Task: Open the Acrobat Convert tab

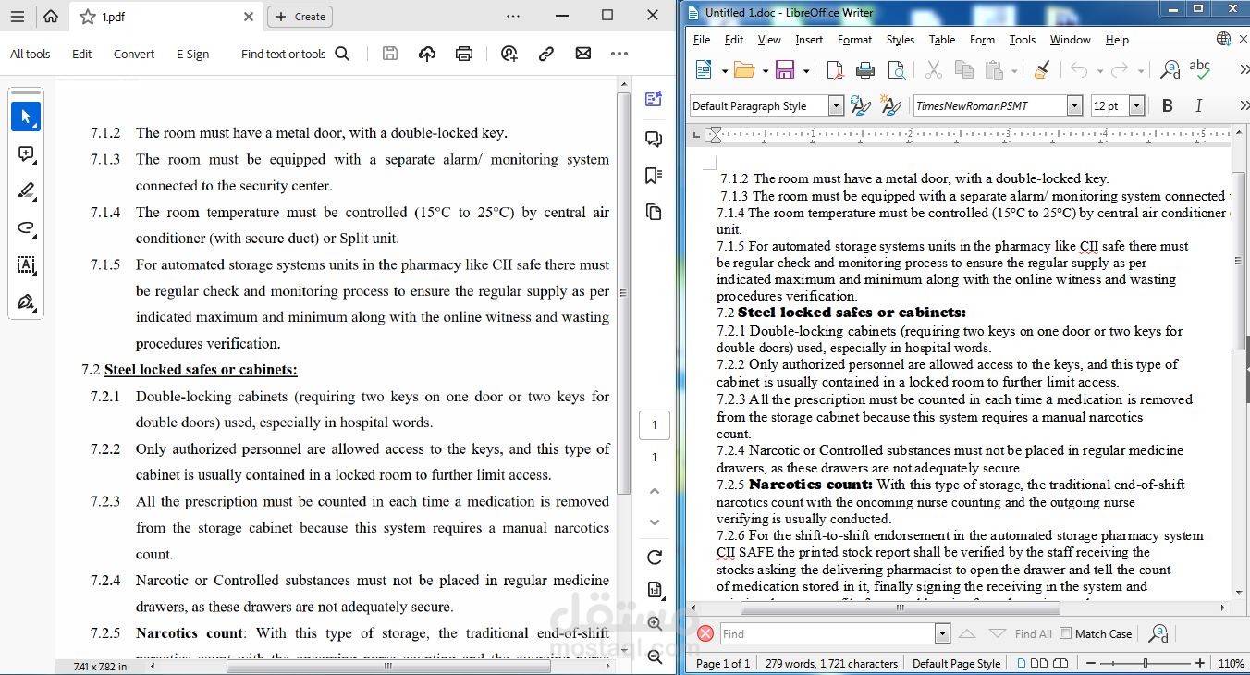Action: [134, 55]
